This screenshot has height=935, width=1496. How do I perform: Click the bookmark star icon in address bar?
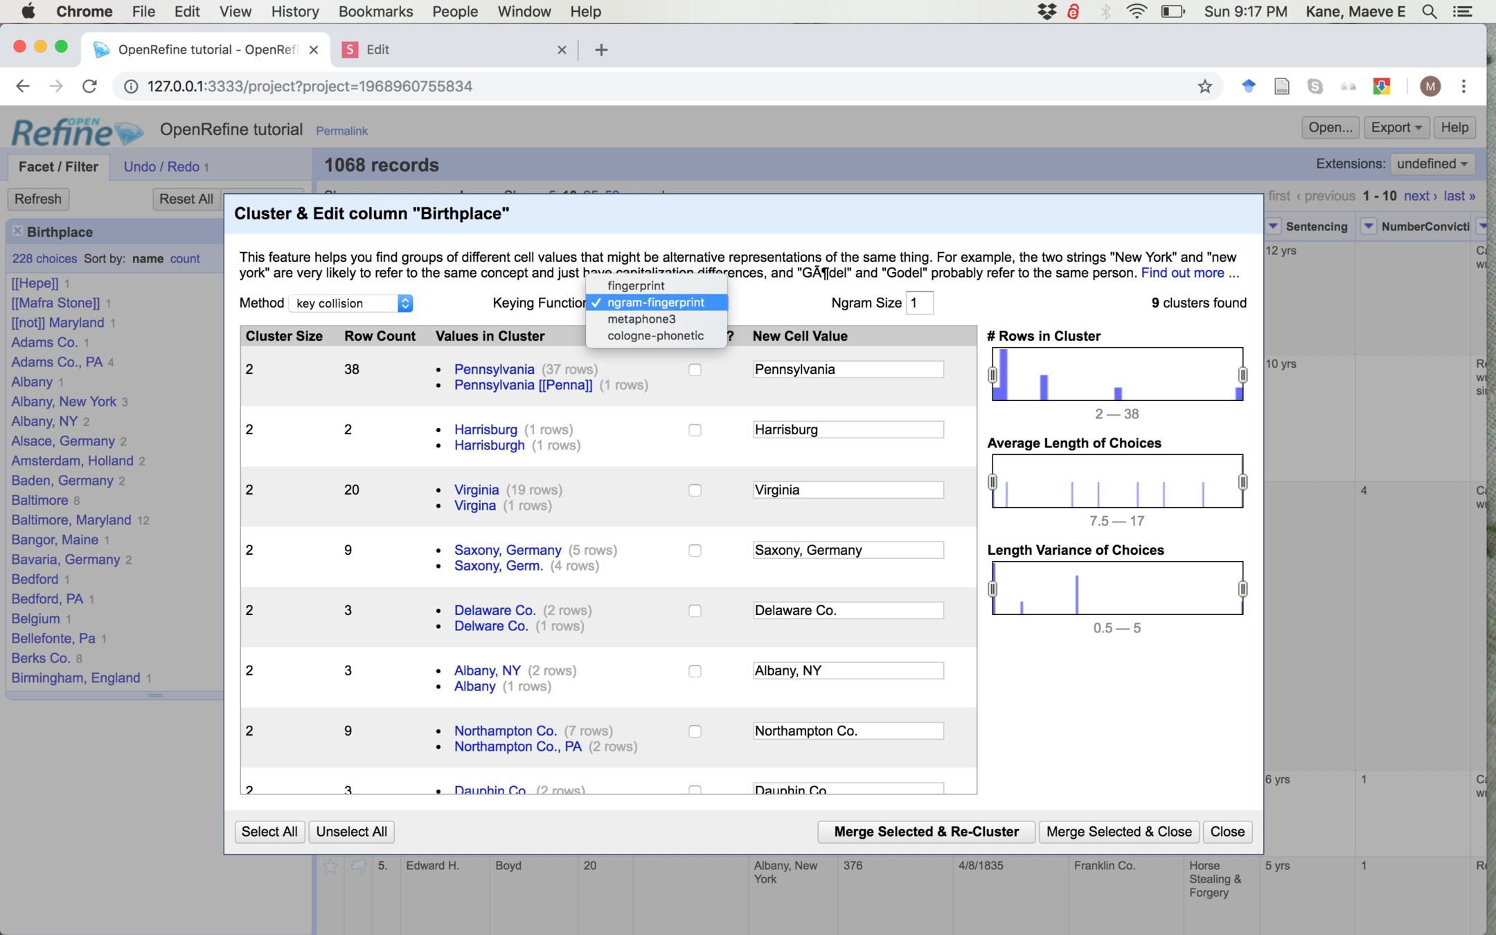pyautogui.click(x=1204, y=87)
